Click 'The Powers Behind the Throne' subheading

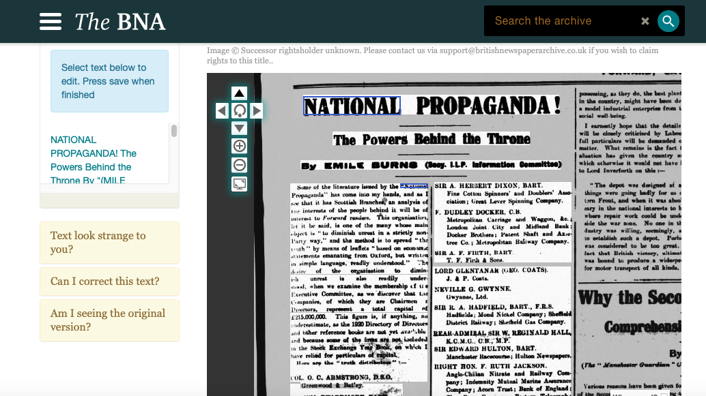(x=432, y=139)
